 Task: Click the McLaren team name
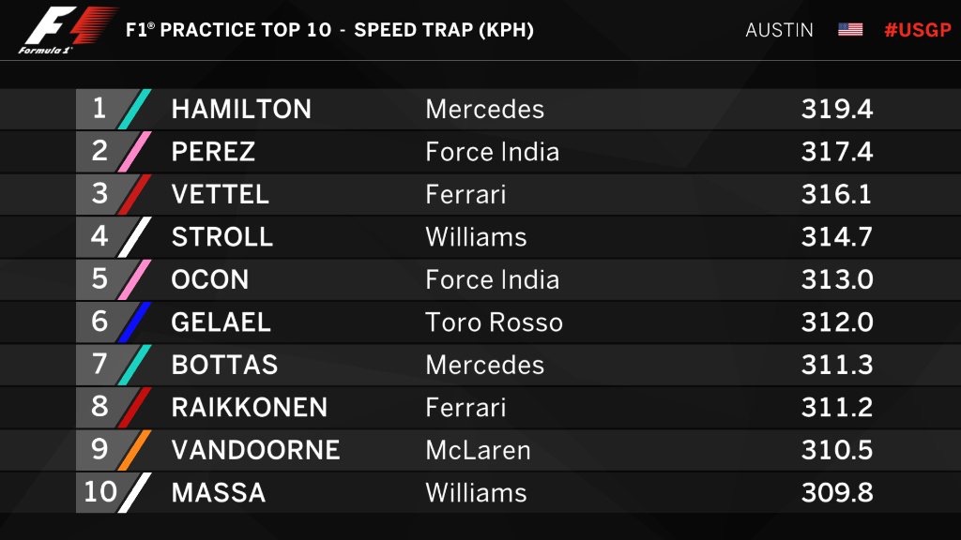pyautogui.click(x=478, y=450)
